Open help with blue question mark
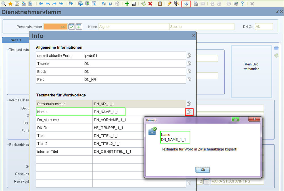 242,4
